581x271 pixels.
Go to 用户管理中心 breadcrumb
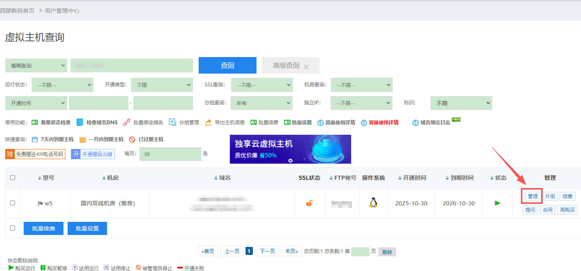(62, 11)
